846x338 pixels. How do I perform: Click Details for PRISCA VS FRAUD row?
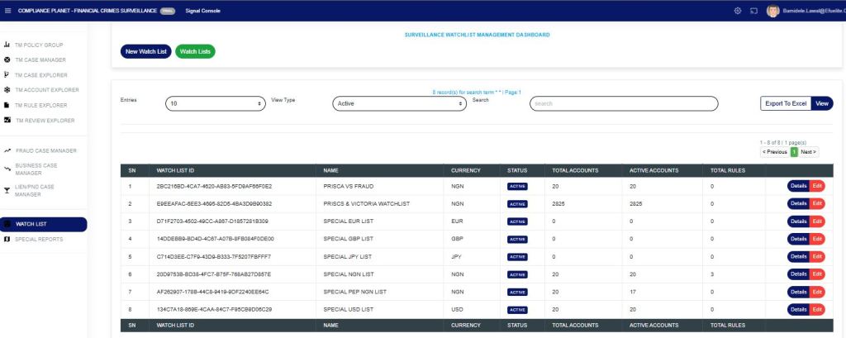(x=798, y=187)
